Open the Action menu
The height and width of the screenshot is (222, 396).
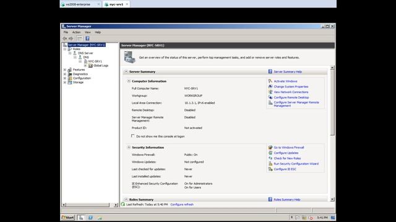[x=76, y=32]
